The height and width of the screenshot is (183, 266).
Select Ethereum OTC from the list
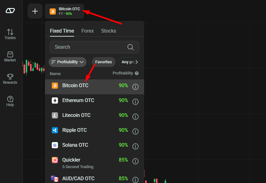95,102
